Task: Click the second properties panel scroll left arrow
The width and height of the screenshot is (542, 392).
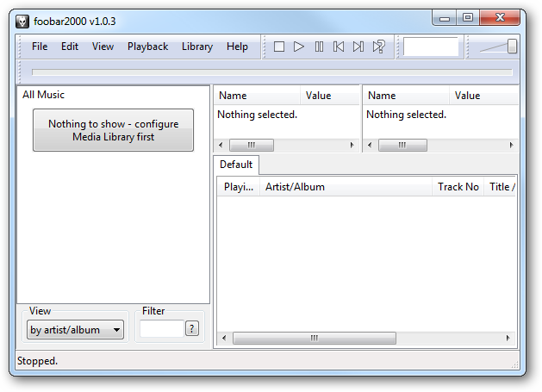Action: tap(370, 145)
